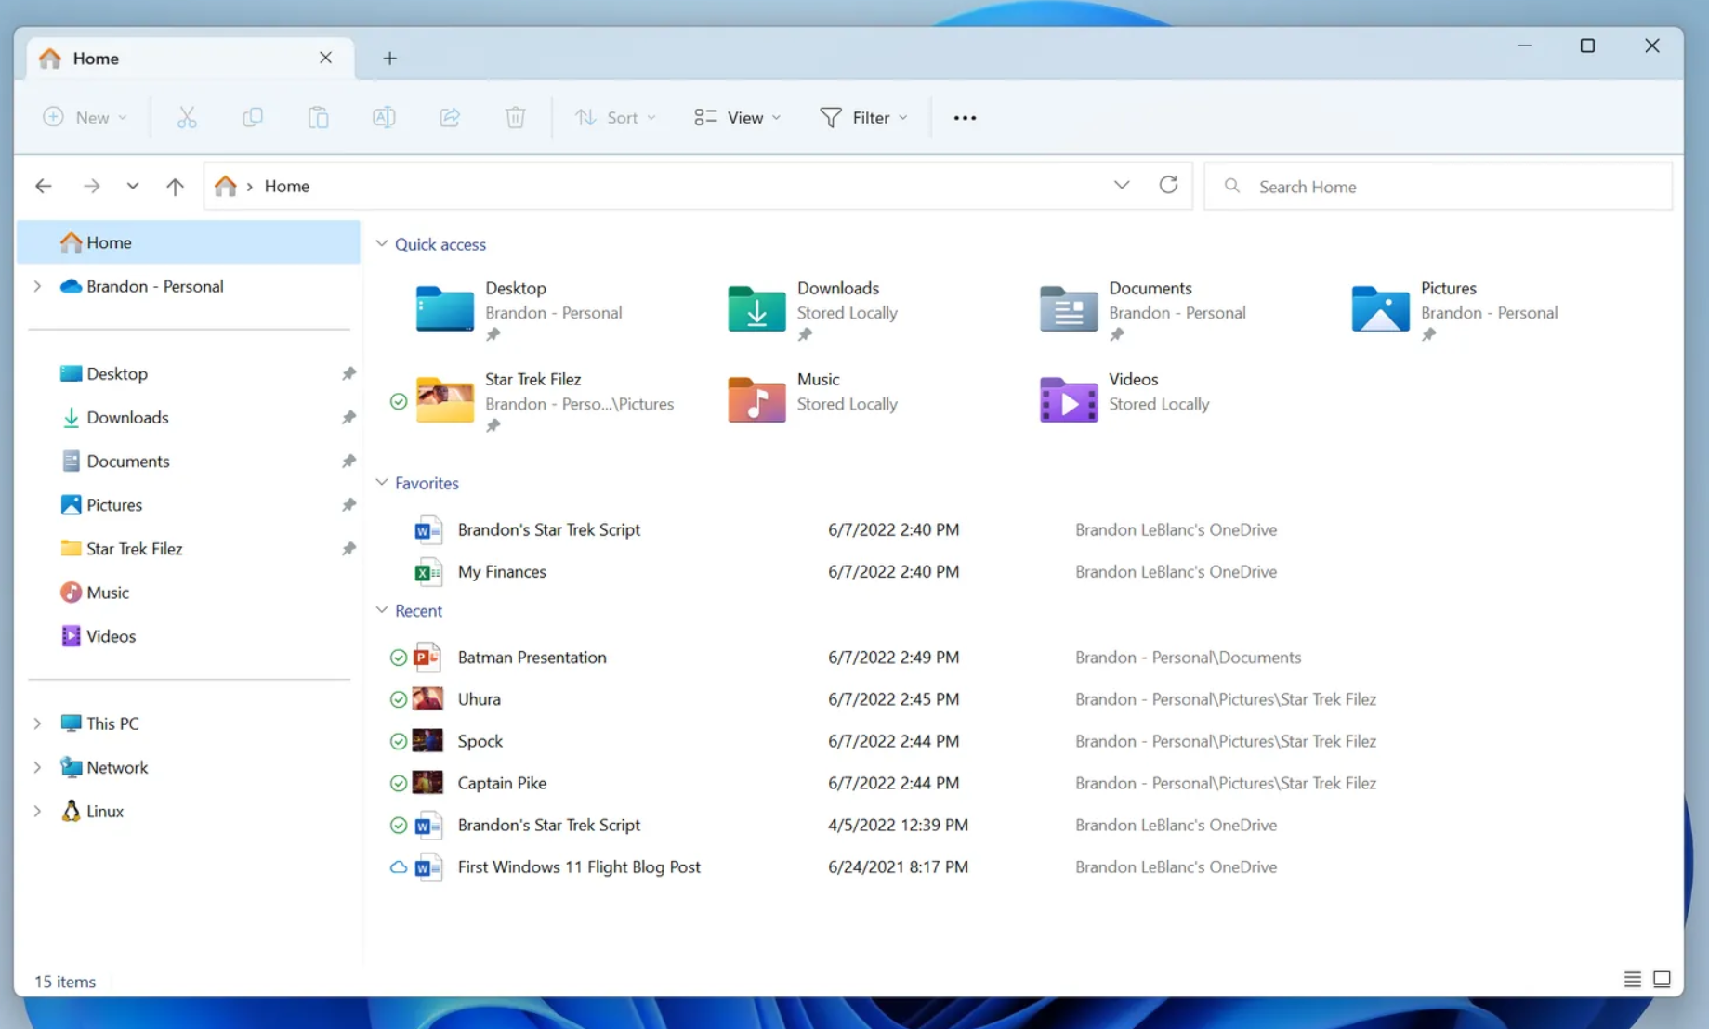Collapse the Favorites section
Screen dimensions: 1709x1029
(381, 482)
